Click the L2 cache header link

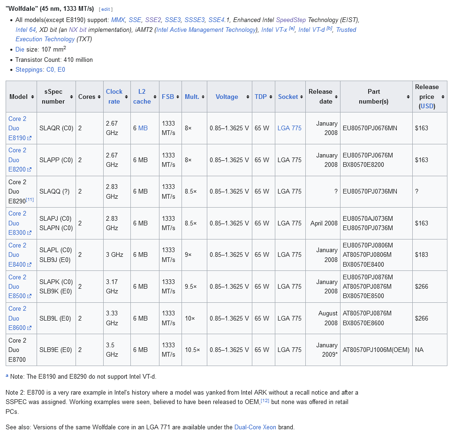(x=142, y=97)
